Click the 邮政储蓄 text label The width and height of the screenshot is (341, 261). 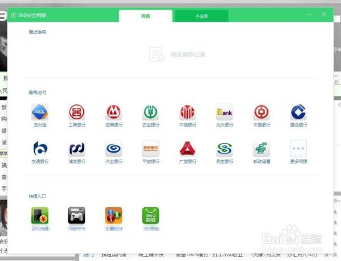point(262,162)
